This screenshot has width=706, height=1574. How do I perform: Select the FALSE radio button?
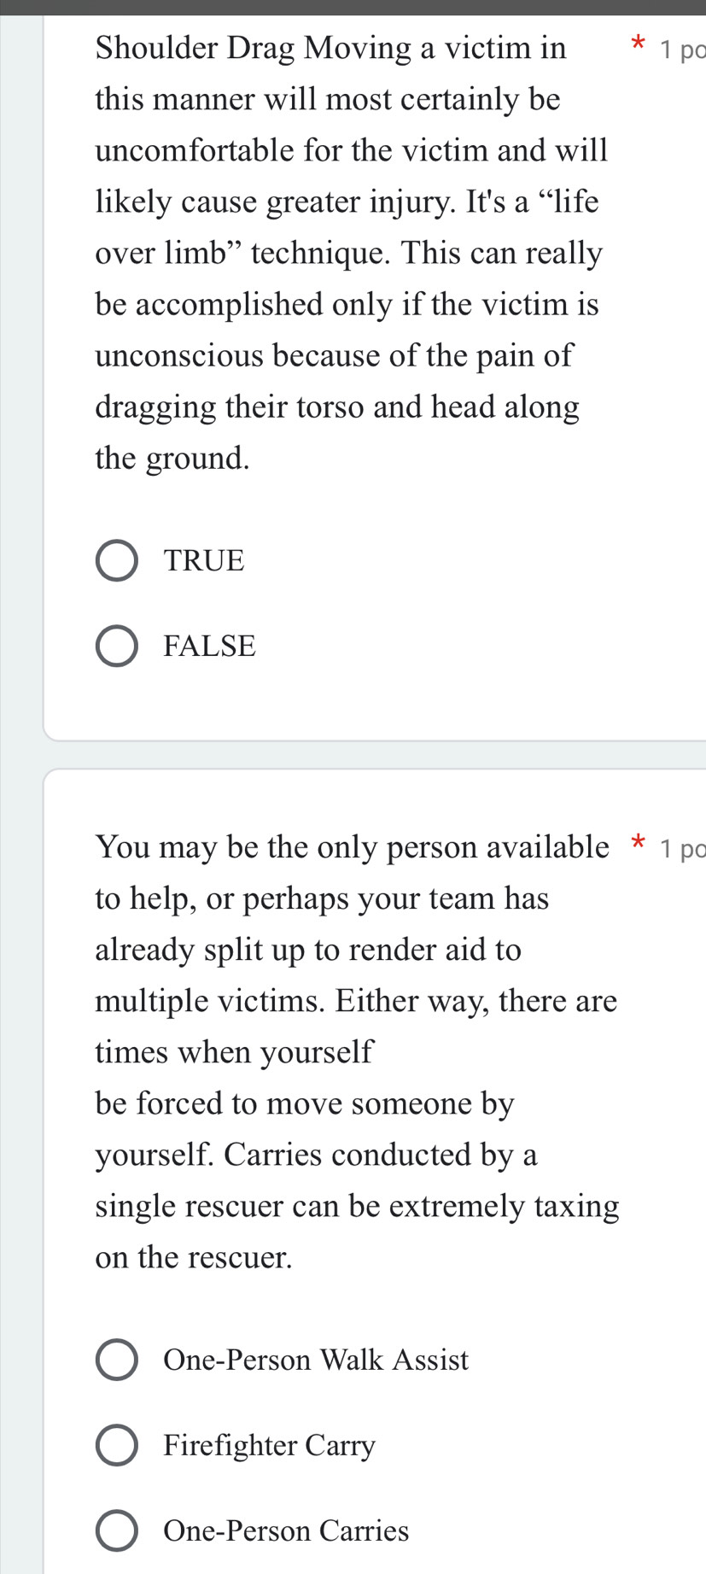(x=116, y=646)
